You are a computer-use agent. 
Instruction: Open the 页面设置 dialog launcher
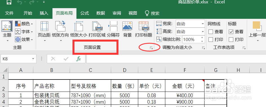tap(151, 48)
